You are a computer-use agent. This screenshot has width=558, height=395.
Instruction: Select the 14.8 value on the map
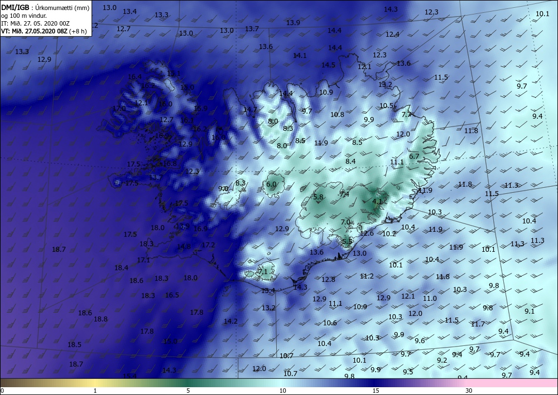pyautogui.click(x=184, y=246)
